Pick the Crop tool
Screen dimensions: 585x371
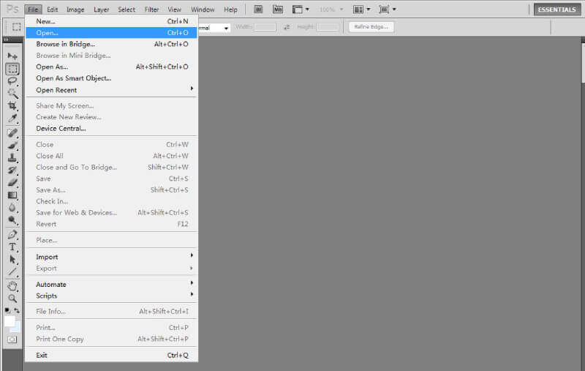click(x=12, y=105)
